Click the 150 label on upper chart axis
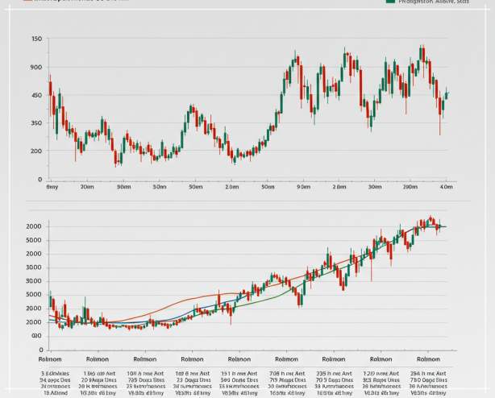This screenshot has height=398, width=495. pyautogui.click(x=36, y=39)
